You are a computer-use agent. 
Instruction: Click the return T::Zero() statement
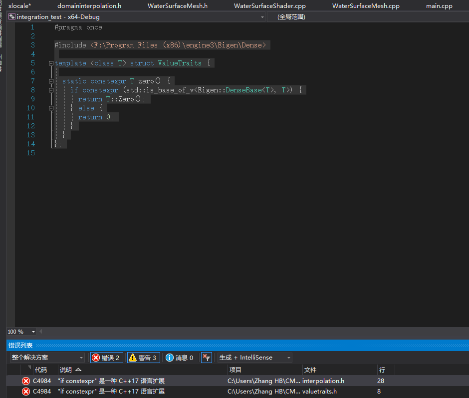click(x=112, y=99)
